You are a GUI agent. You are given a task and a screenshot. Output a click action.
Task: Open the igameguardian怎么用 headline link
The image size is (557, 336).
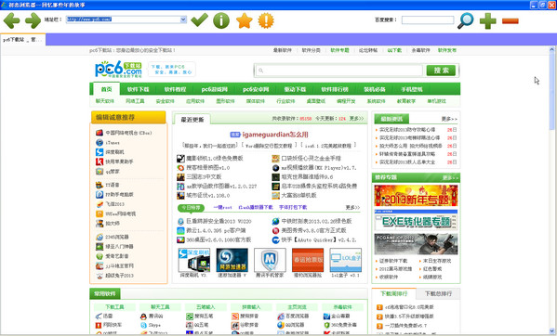click(x=275, y=135)
